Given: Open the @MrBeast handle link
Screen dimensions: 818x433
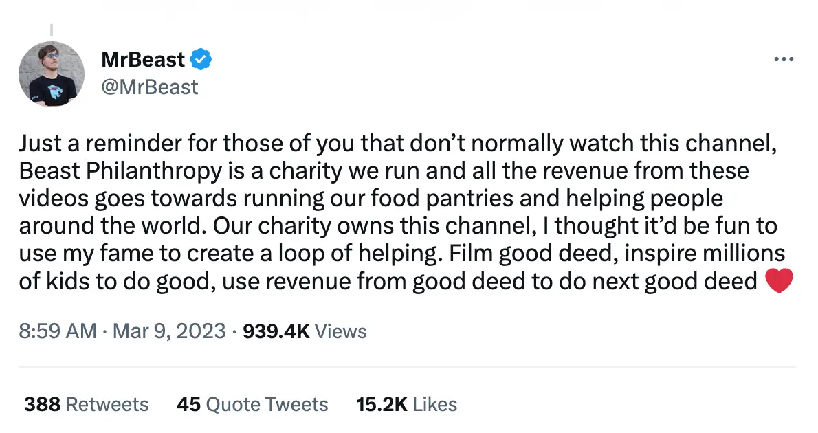Looking at the screenshot, I should coord(148,87).
